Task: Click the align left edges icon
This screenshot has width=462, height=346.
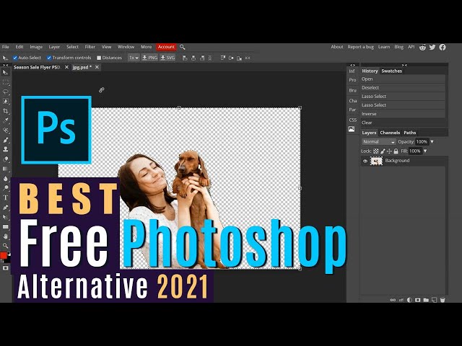Action: coord(185,58)
